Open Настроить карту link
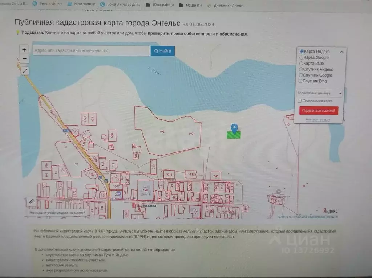Viewport: 372px width, 278px height. [x=318, y=120]
